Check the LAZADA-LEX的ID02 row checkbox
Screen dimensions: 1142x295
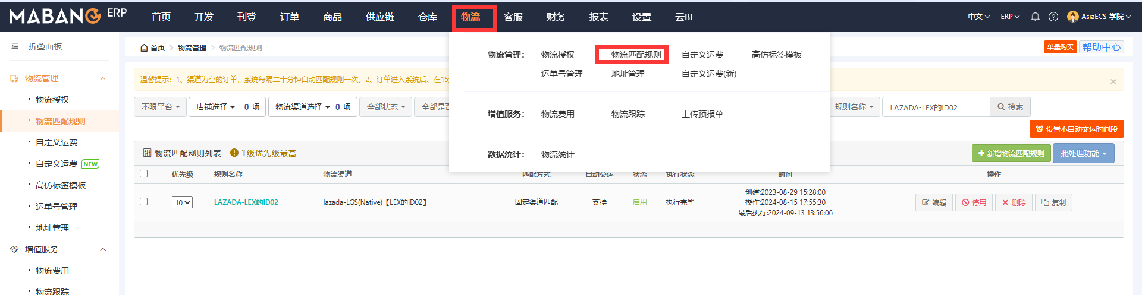click(143, 202)
